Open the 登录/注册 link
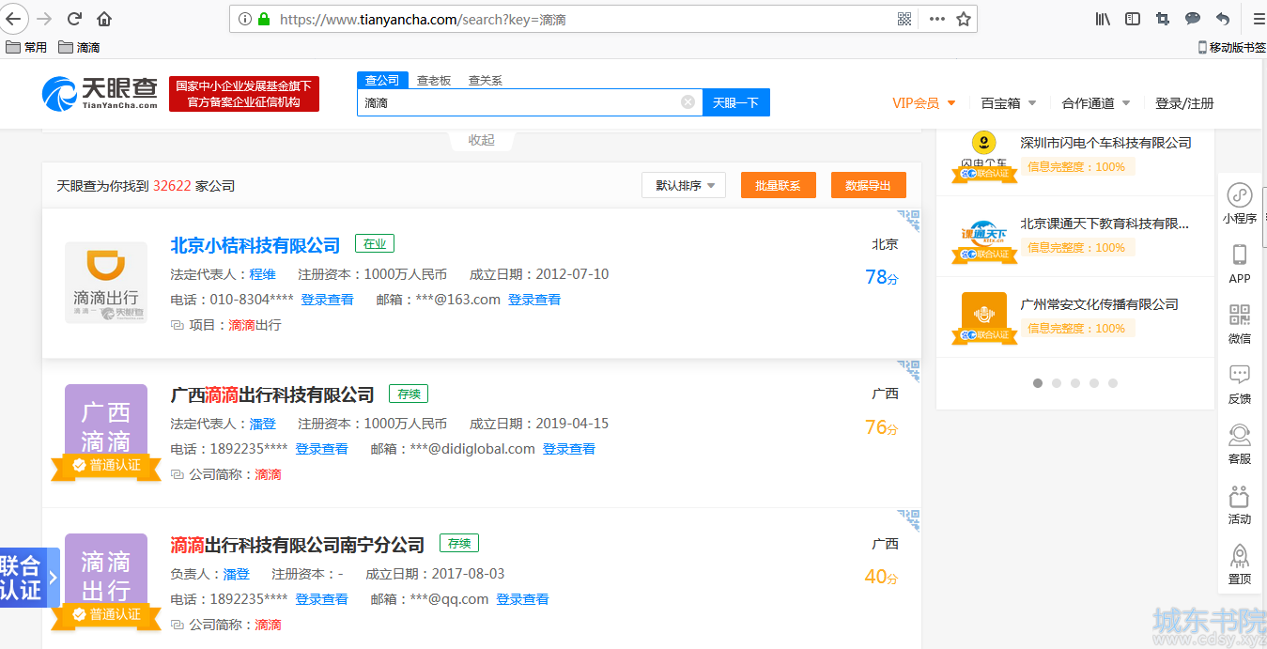The height and width of the screenshot is (649, 1267). 1184,103
